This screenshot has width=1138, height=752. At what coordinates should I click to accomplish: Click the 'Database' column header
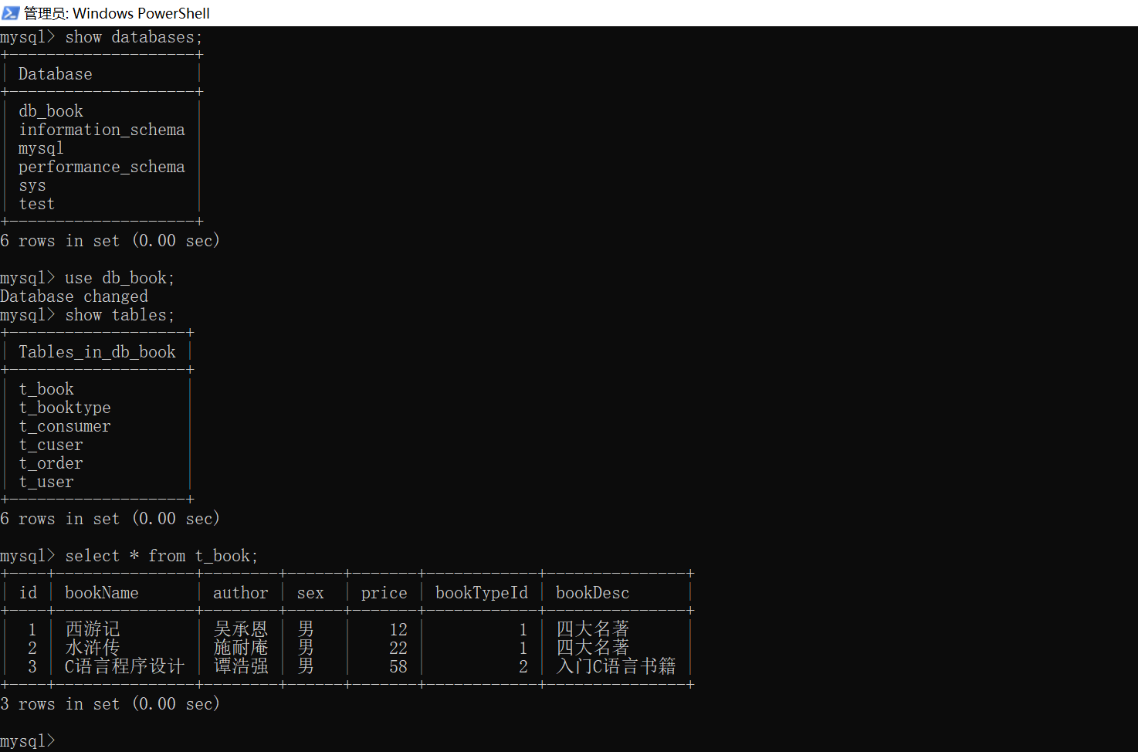coord(56,74)
